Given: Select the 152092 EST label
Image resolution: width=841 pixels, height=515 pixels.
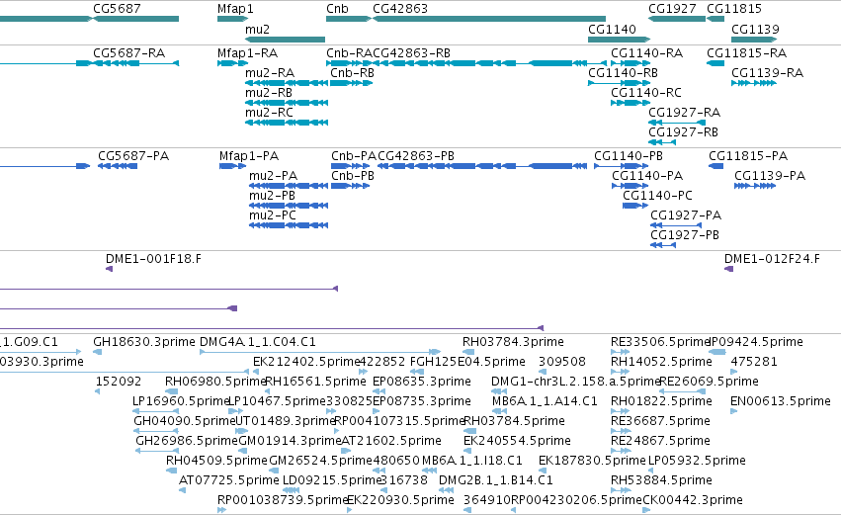Looking at the screenshot, I should 118,382.
